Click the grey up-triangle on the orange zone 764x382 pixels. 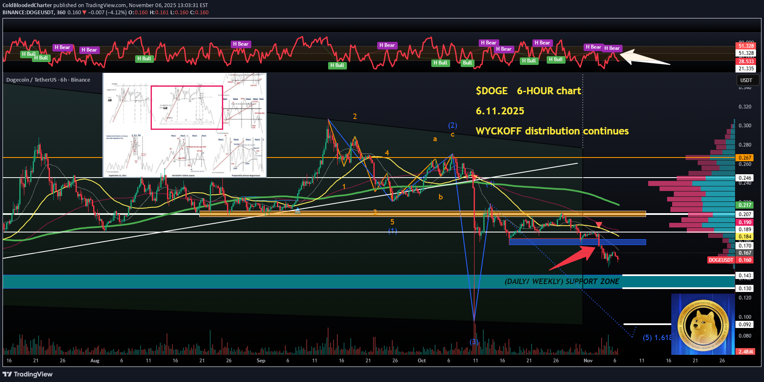click(x=297, y=211)
